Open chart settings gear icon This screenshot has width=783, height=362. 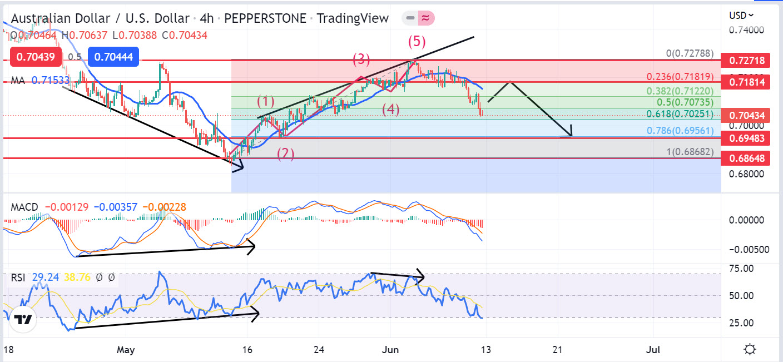[749, 350]
